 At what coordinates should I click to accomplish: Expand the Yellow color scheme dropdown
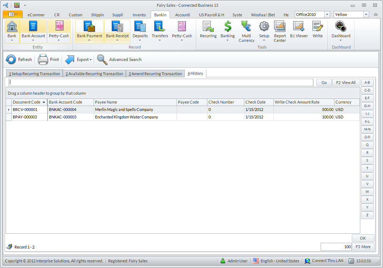(366, 15)
